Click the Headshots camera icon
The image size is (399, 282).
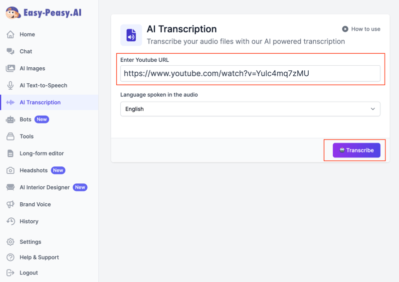10,170
